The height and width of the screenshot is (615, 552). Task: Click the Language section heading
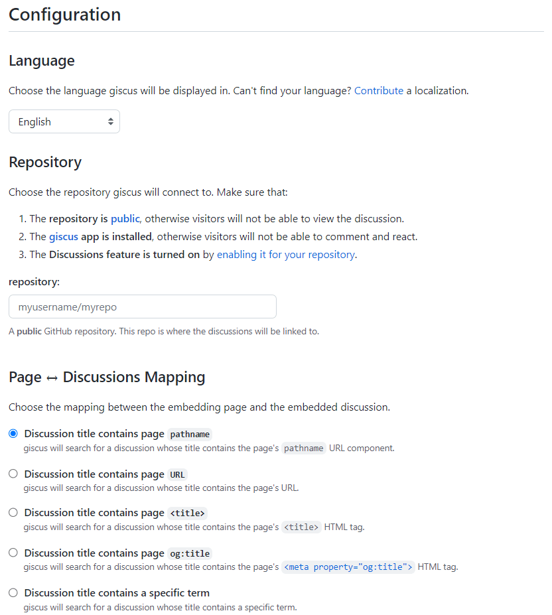click(42, 61)
